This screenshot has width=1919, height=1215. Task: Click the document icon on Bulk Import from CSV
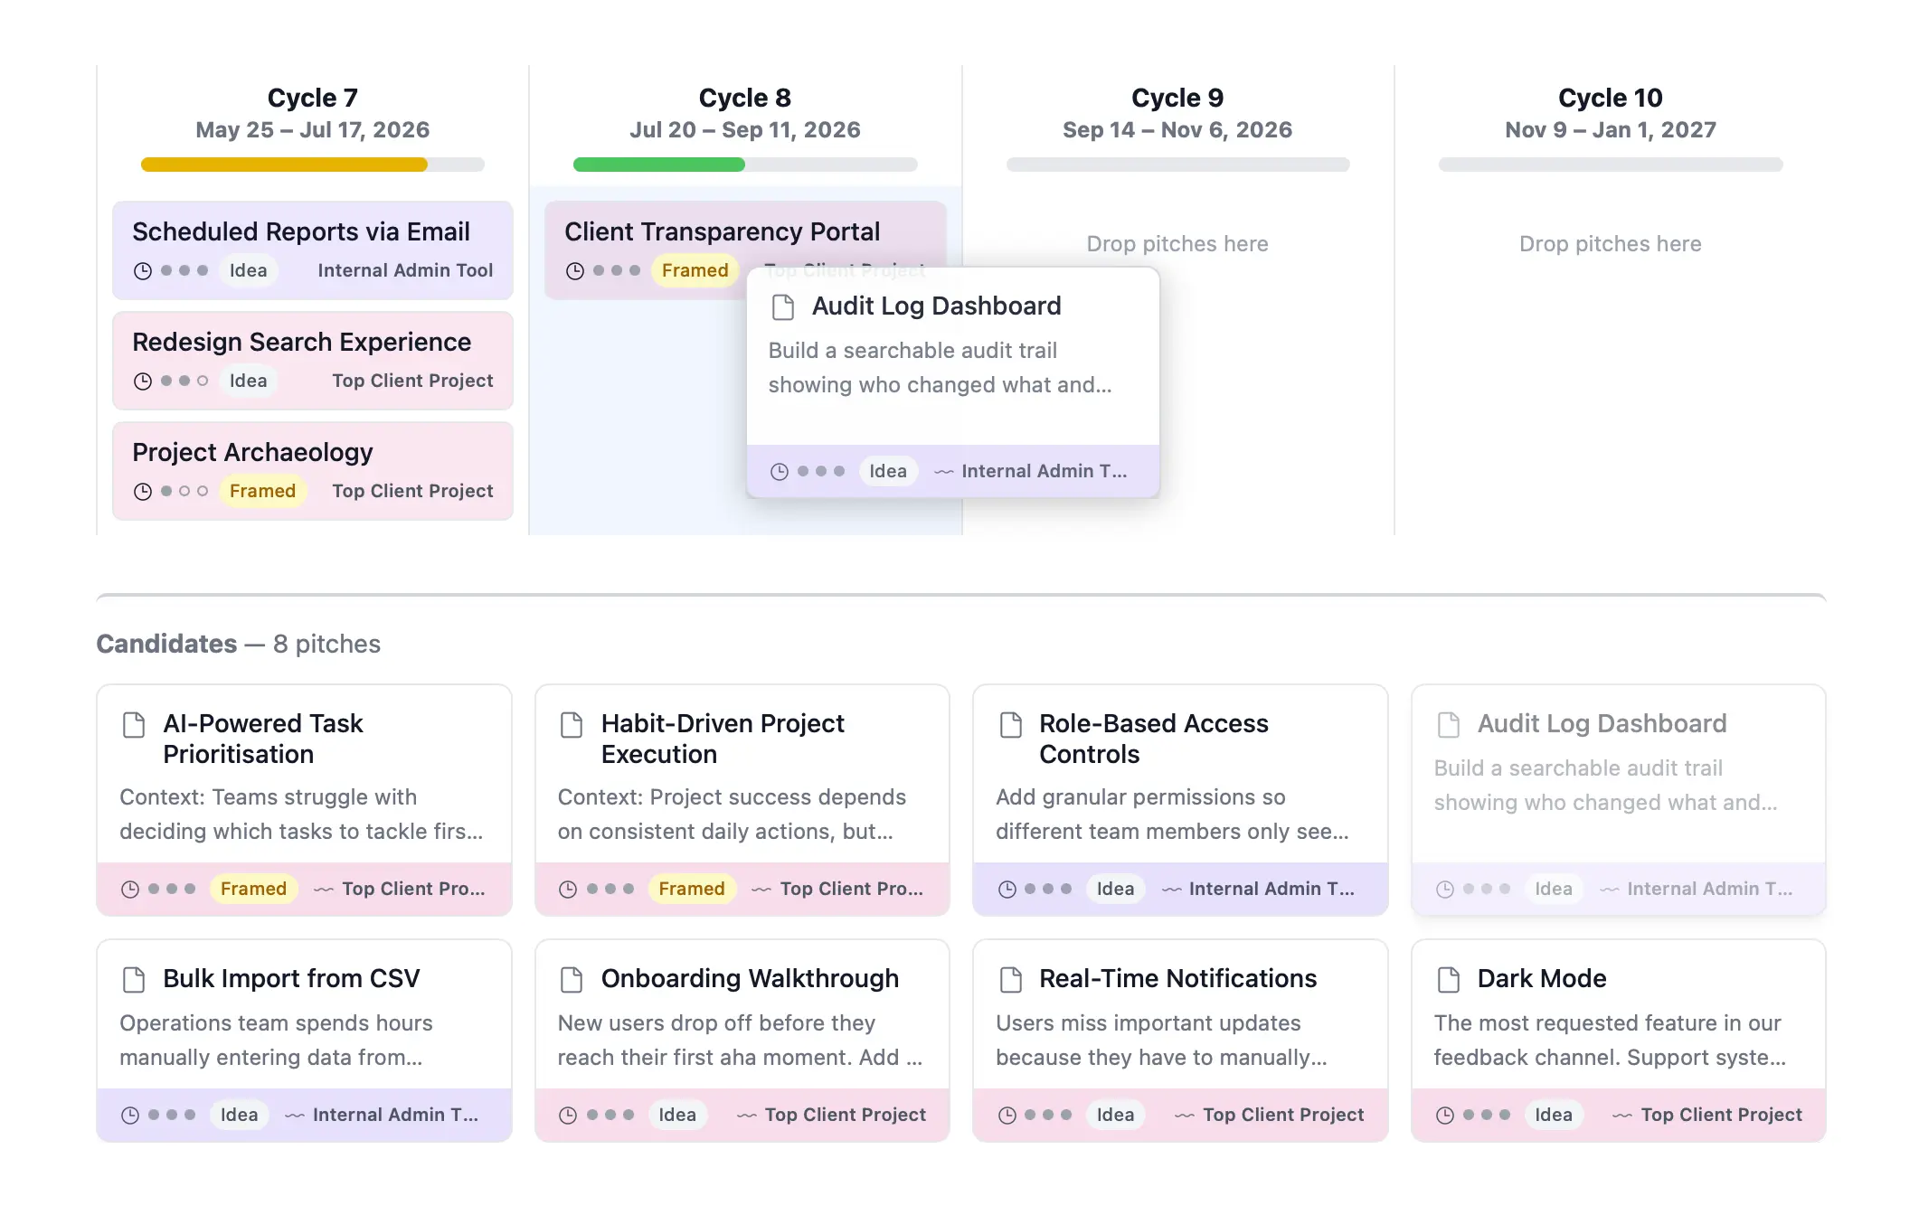tap(134, 980)
